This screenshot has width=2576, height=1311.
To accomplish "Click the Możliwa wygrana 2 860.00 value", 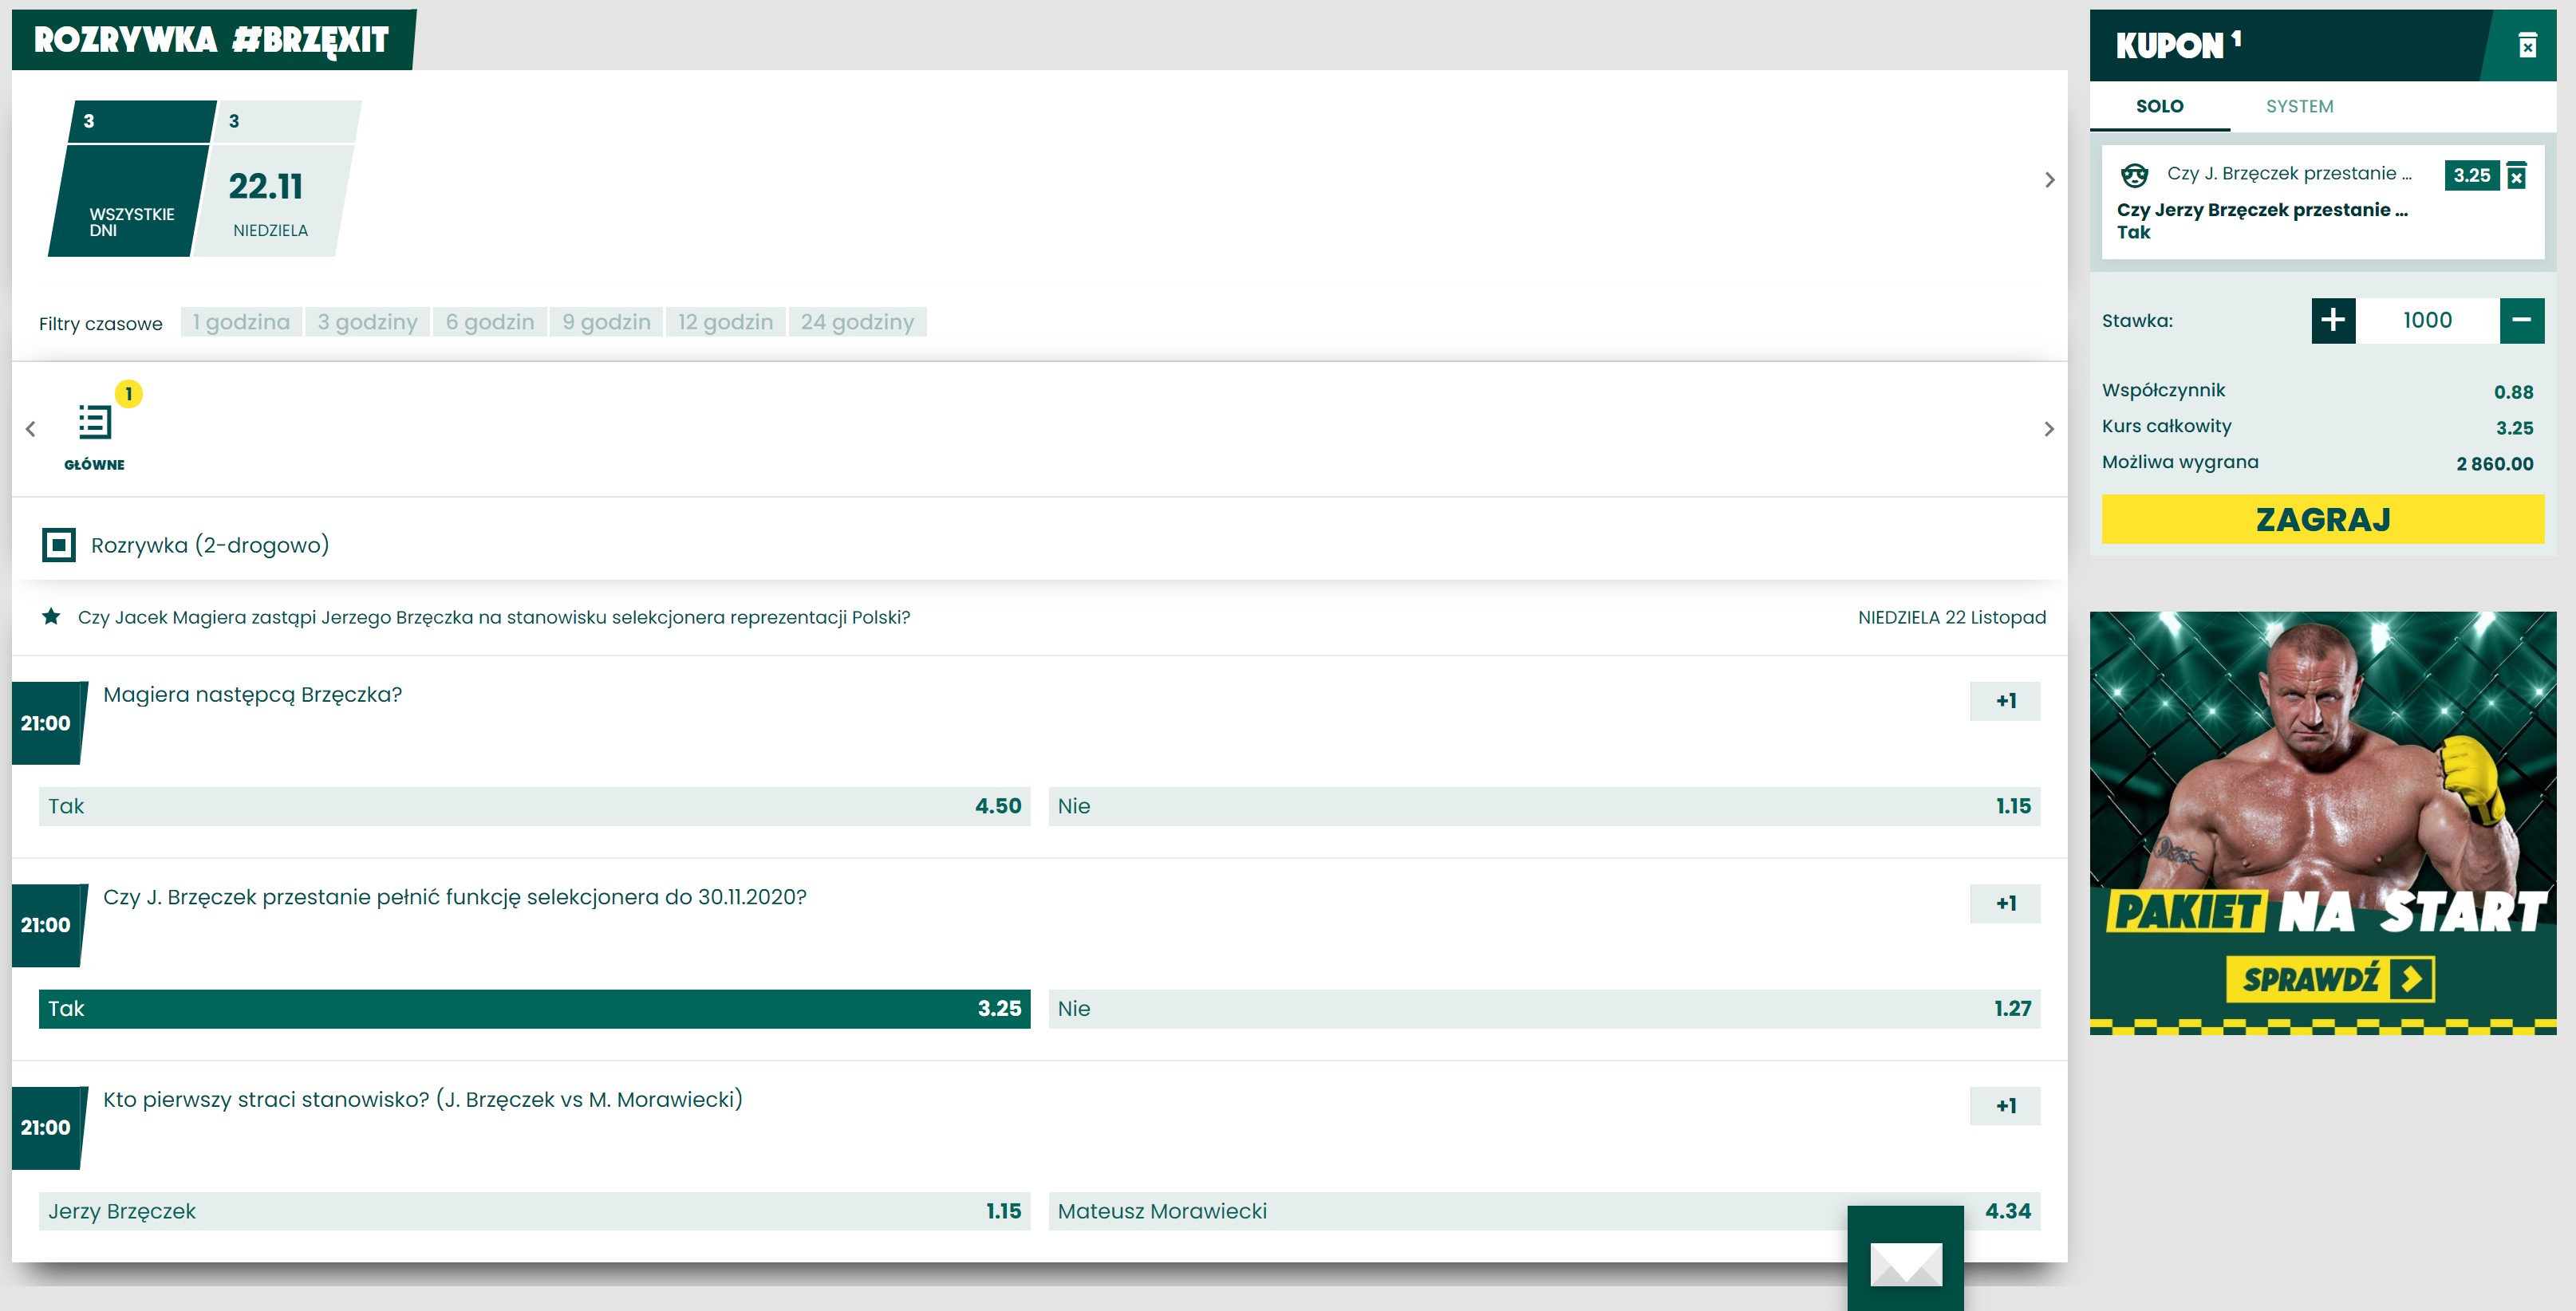I will coord(2494,463).
